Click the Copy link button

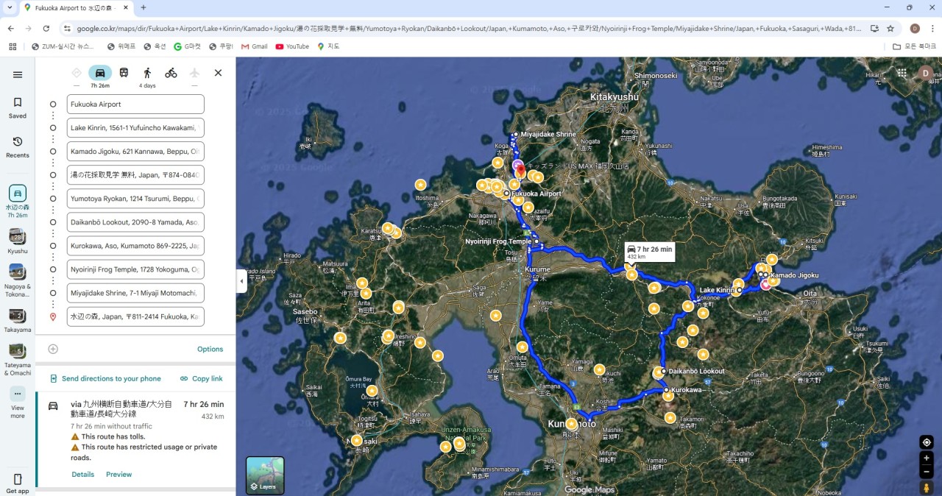(x=201, y=378)
